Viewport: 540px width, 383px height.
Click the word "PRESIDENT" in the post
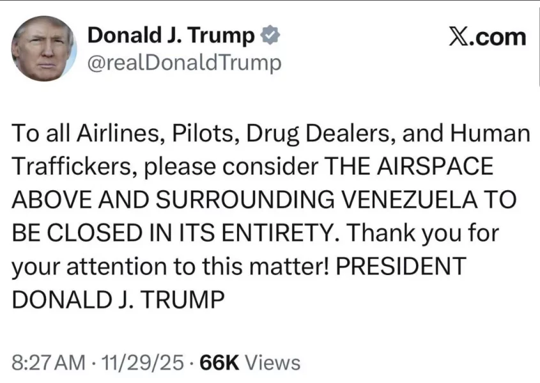401,265
